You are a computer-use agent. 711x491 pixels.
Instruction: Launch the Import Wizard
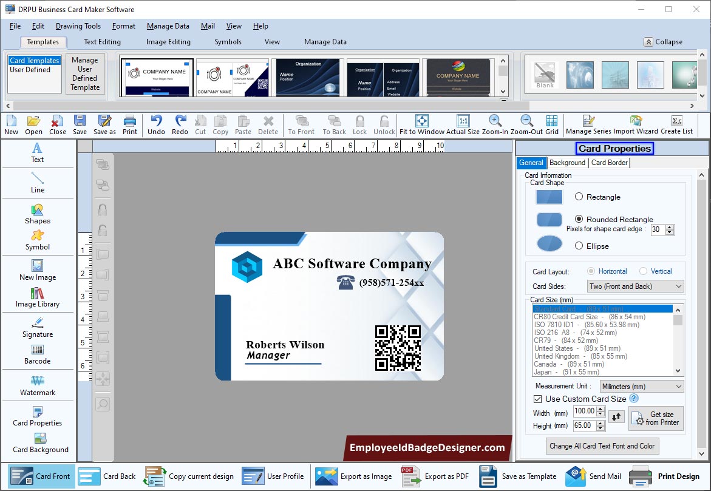coord(636,125)
